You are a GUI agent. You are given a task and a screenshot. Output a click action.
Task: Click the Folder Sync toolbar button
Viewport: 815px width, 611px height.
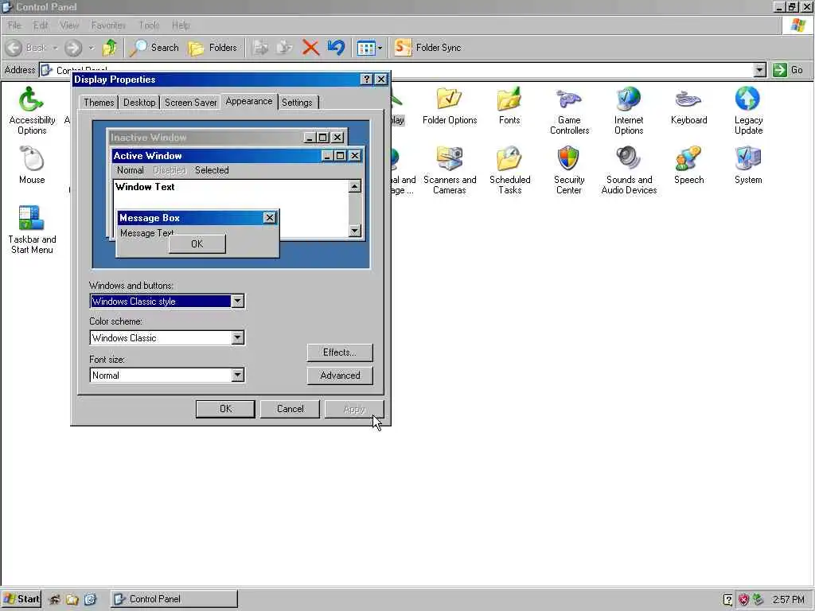click(427, 48)
